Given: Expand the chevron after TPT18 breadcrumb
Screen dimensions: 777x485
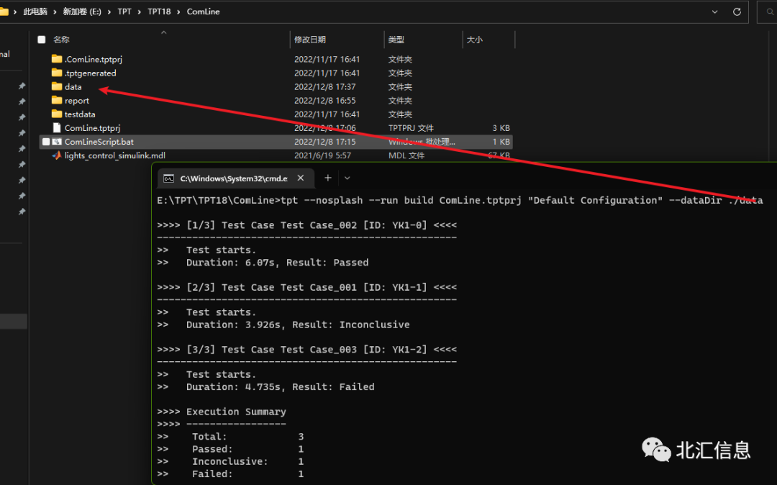Looking at the screenshot, I should 178,12.
